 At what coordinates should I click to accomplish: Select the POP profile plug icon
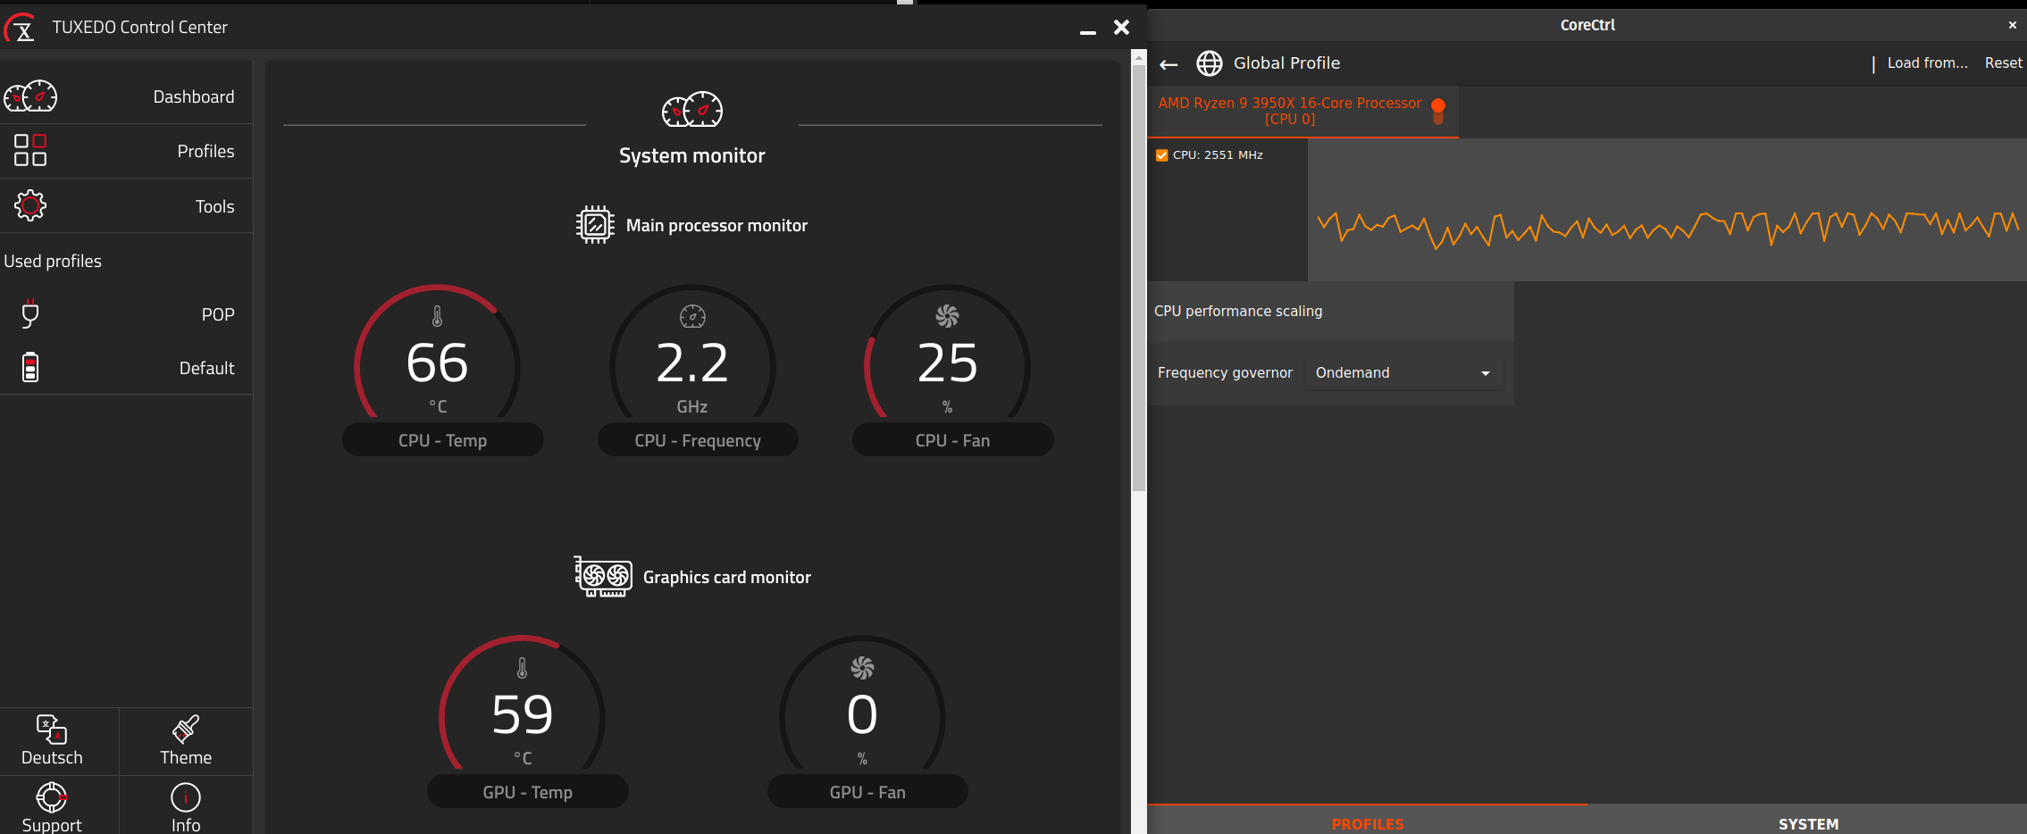[x=29, y=313]
